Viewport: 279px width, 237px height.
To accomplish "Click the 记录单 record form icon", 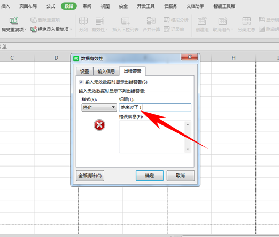I will (166, 29).
